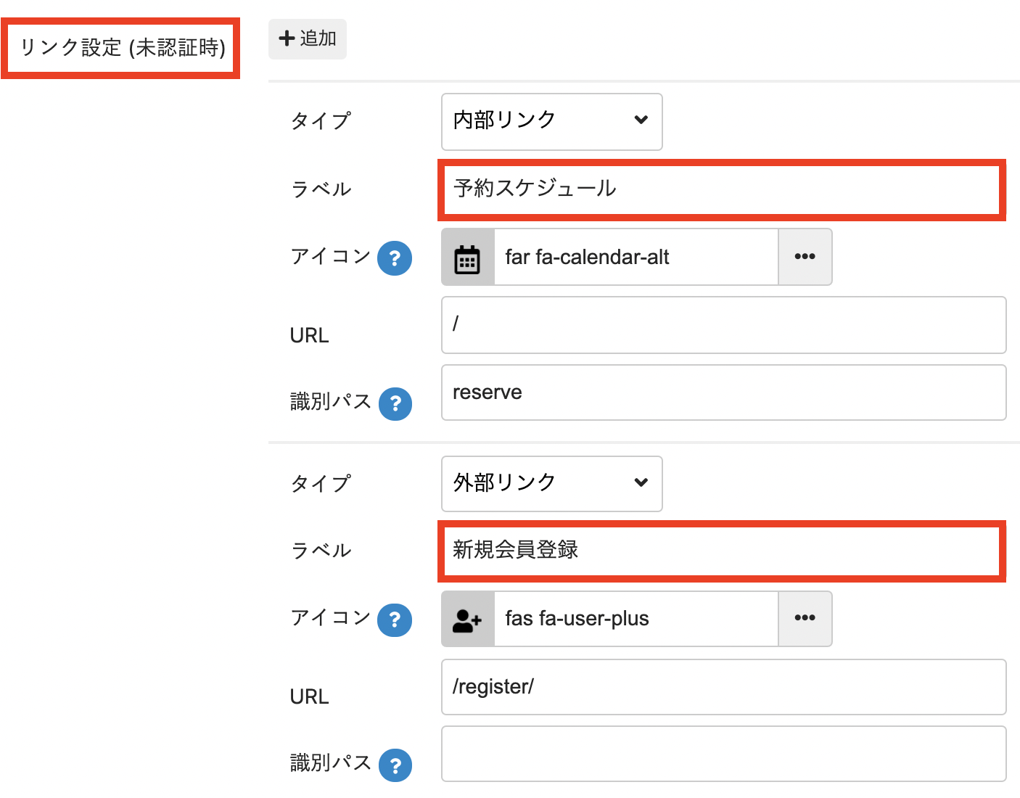Click the ラベル field containing 新規会員登録
1020x798 pixels.
click(721, 551)
